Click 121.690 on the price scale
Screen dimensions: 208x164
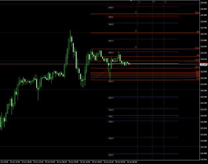[204, 153]
